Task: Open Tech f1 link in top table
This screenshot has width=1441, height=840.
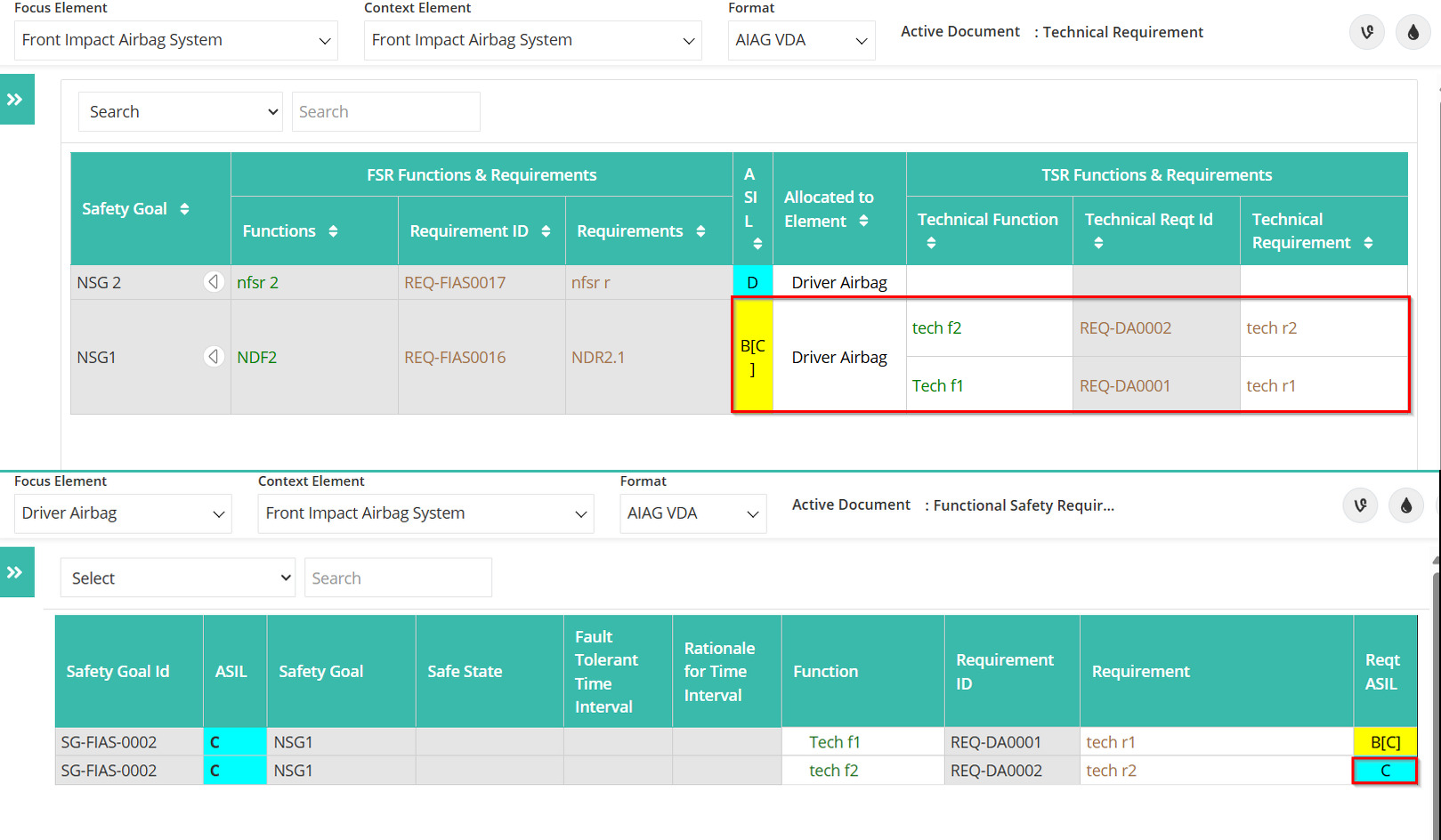Action: [937, 385]
